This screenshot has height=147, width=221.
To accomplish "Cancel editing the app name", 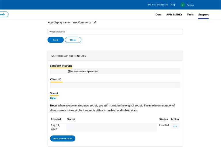I will 73,40.
